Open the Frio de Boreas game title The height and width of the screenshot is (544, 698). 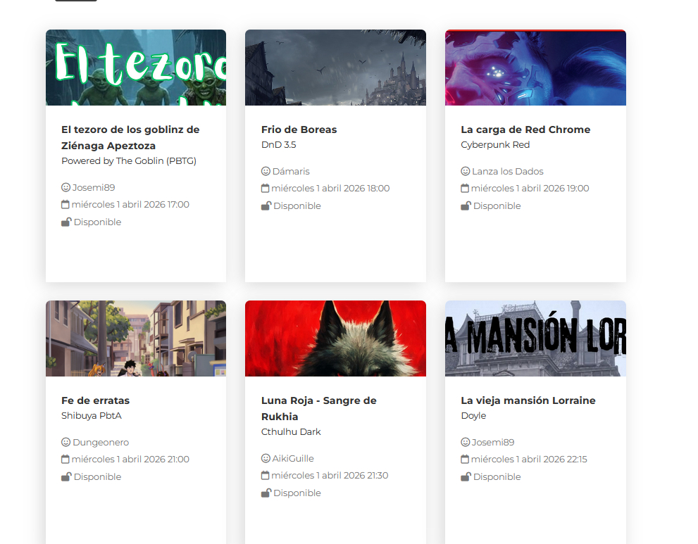point(299,129)
